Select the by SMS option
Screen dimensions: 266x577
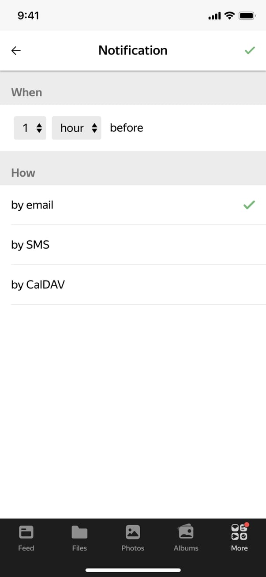pos(30,245)
